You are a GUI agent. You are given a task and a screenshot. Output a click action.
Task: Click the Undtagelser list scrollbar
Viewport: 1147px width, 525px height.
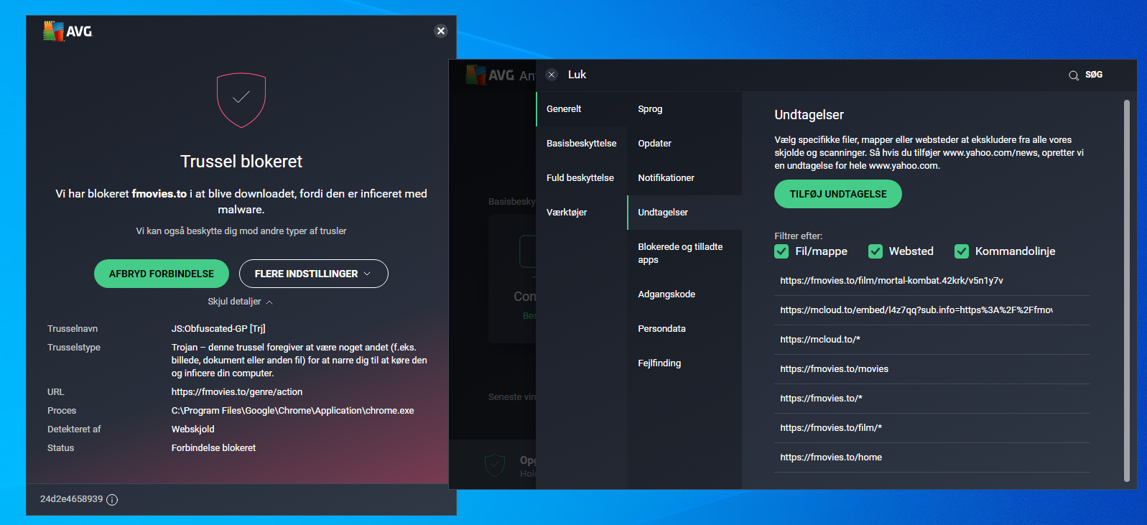[1127, 291]
